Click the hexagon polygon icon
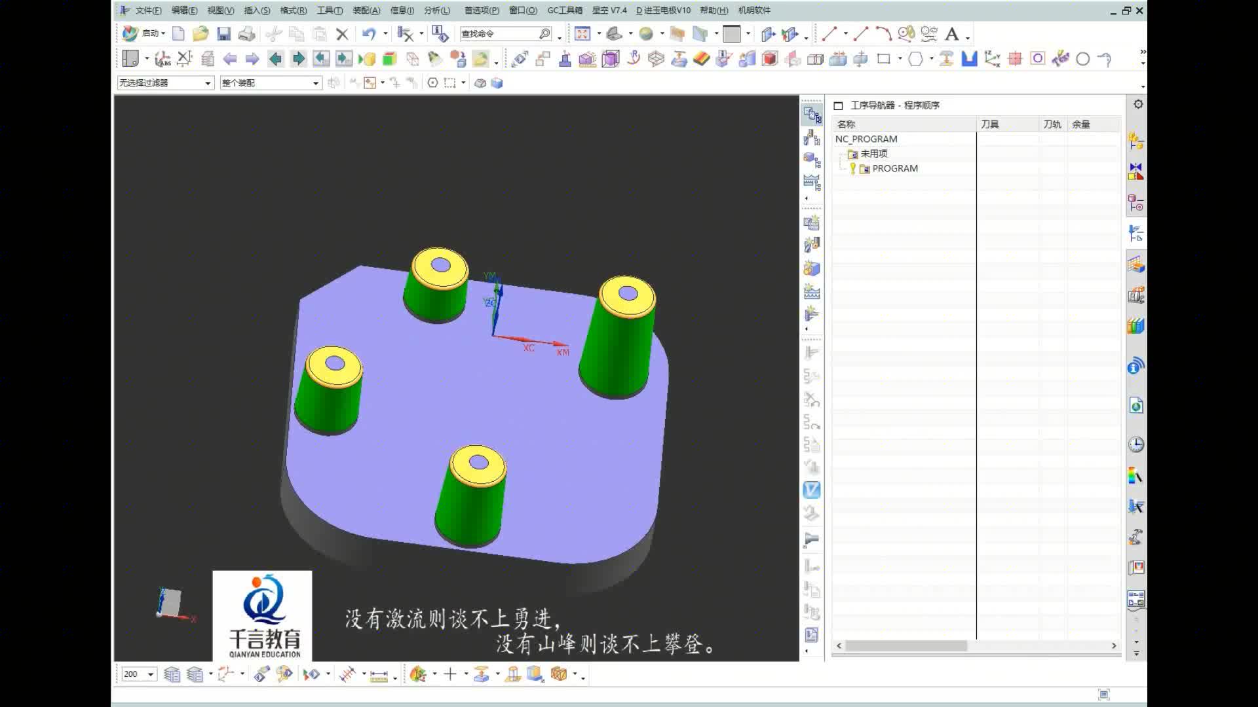The height and width of the screenshot is (707, 1258). tap(915, 59)
